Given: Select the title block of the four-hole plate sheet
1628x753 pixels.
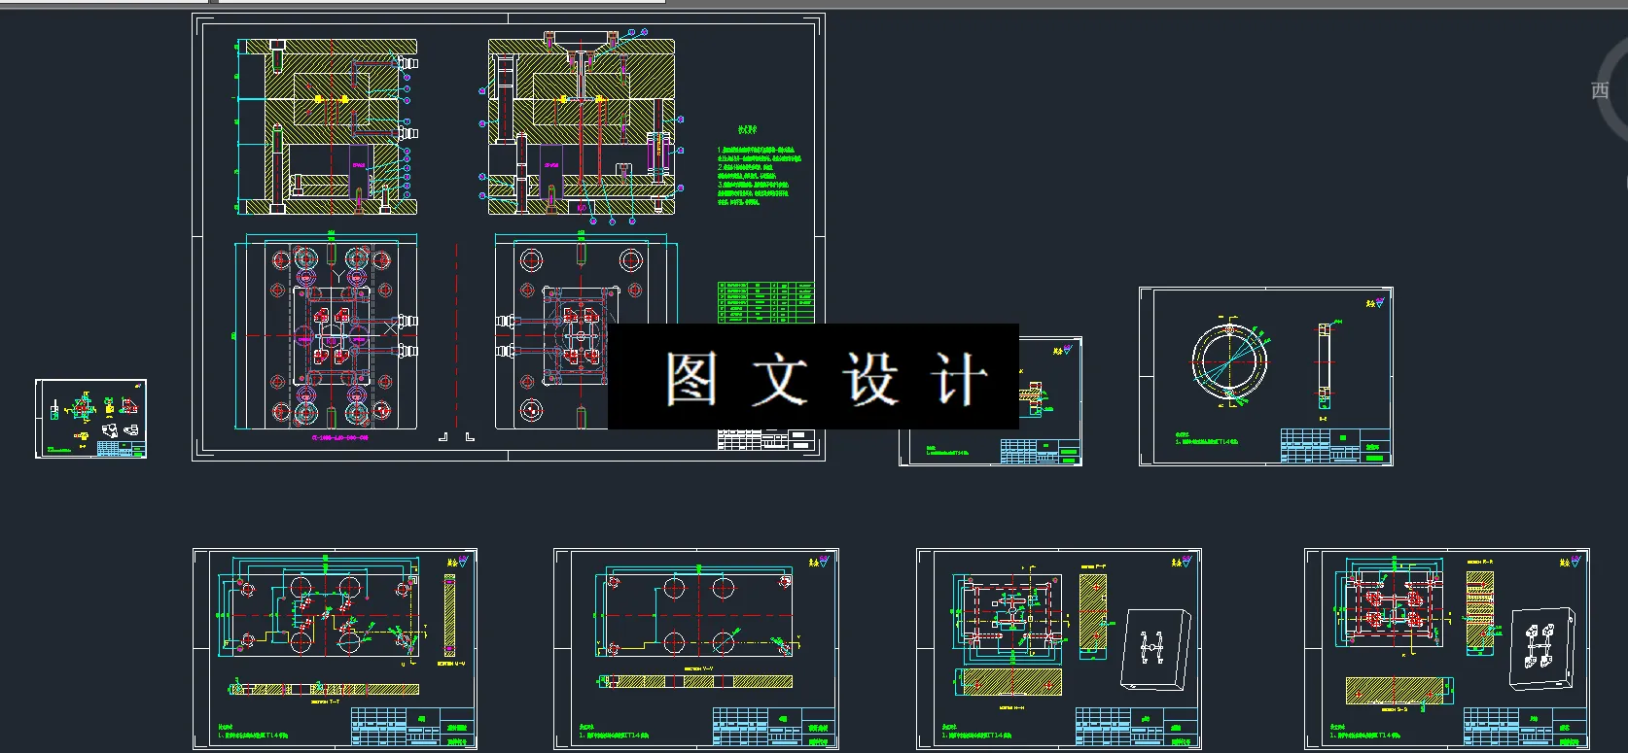Looking at the screenshot, I should click(774, 727).
